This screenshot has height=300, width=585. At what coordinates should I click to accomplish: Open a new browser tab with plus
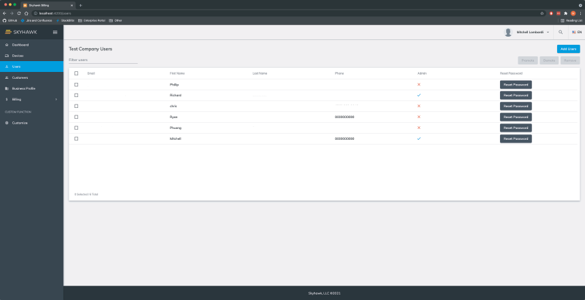point(81,5)
